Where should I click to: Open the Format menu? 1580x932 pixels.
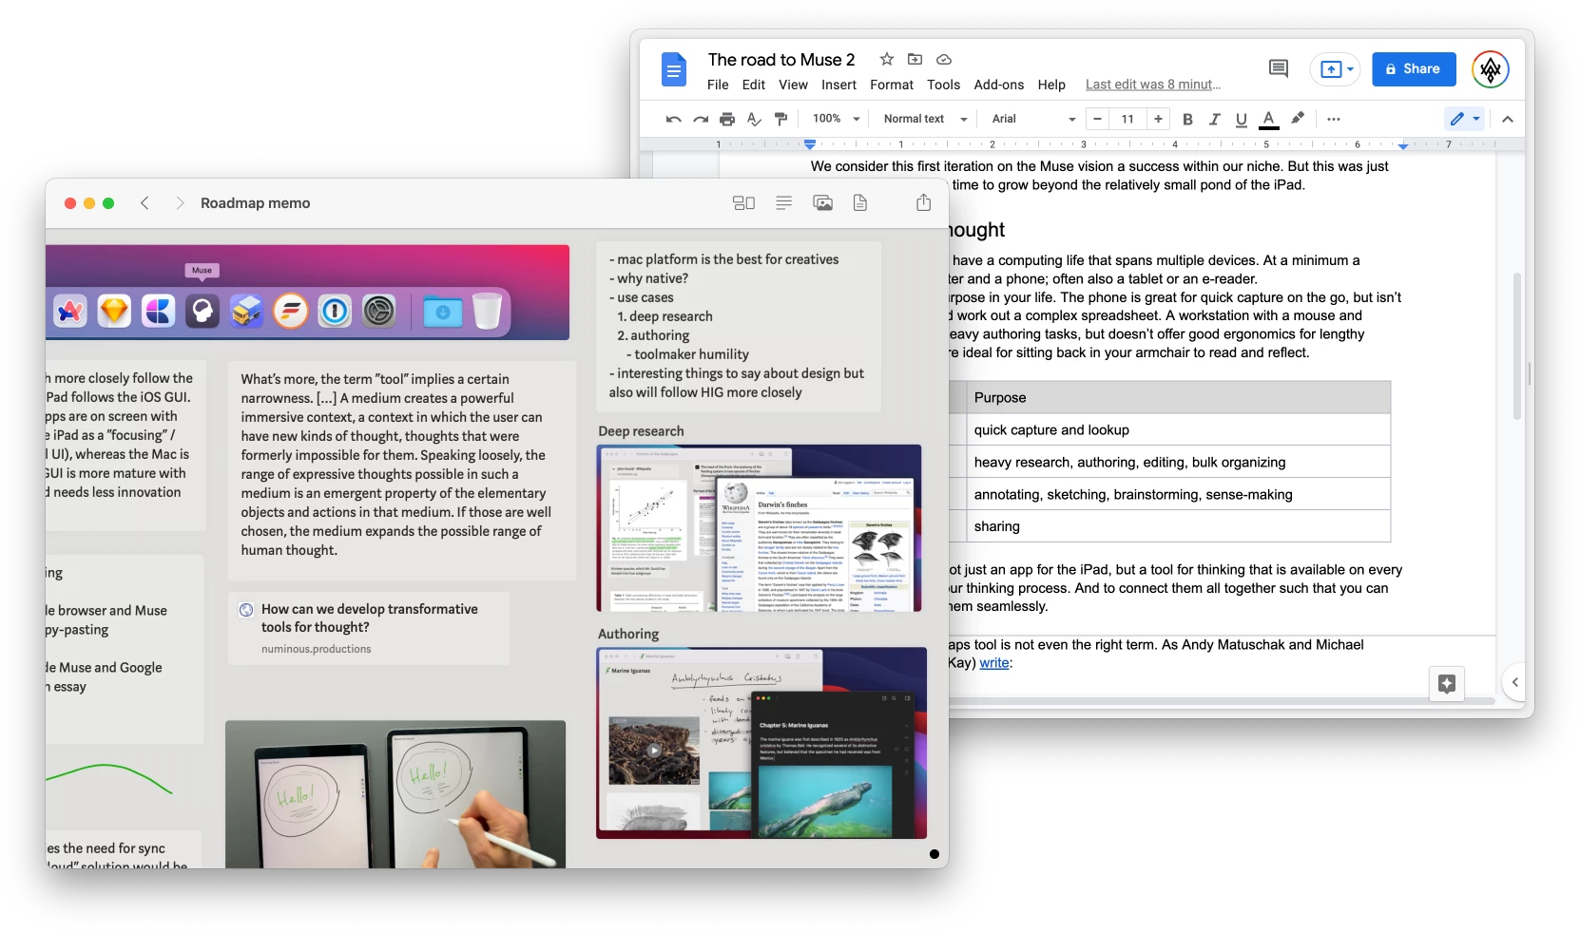(891, 85)
